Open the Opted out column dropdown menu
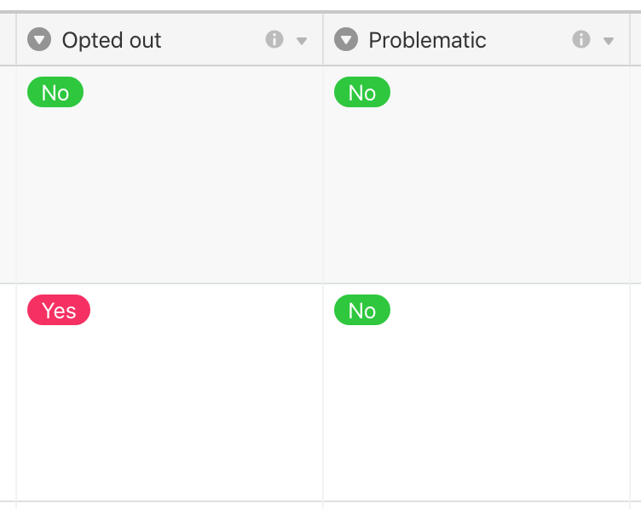 [x=302, y=41]
